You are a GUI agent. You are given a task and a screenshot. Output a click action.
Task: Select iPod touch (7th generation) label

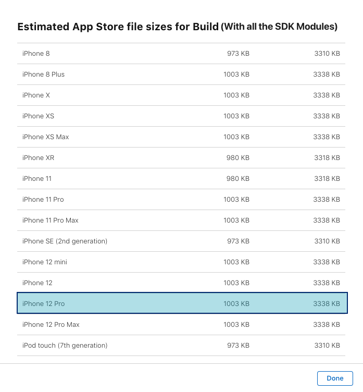pyautogui.click(x=65, y=345)
